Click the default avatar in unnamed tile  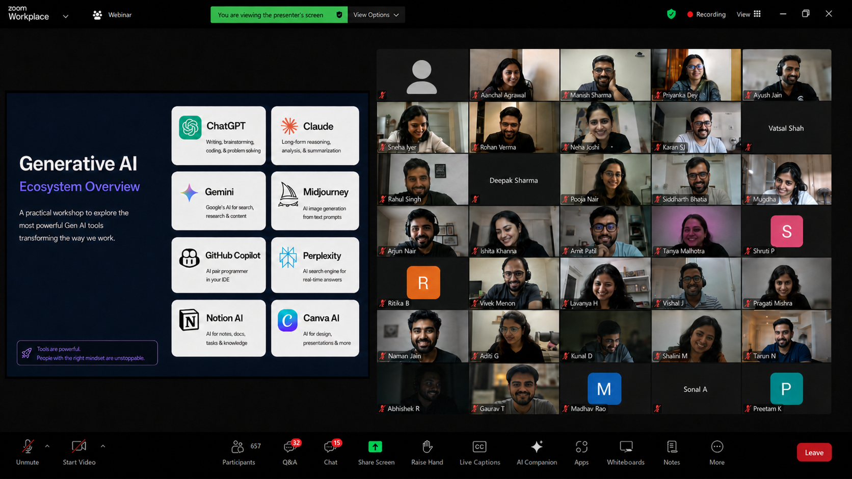pos(421,77)
